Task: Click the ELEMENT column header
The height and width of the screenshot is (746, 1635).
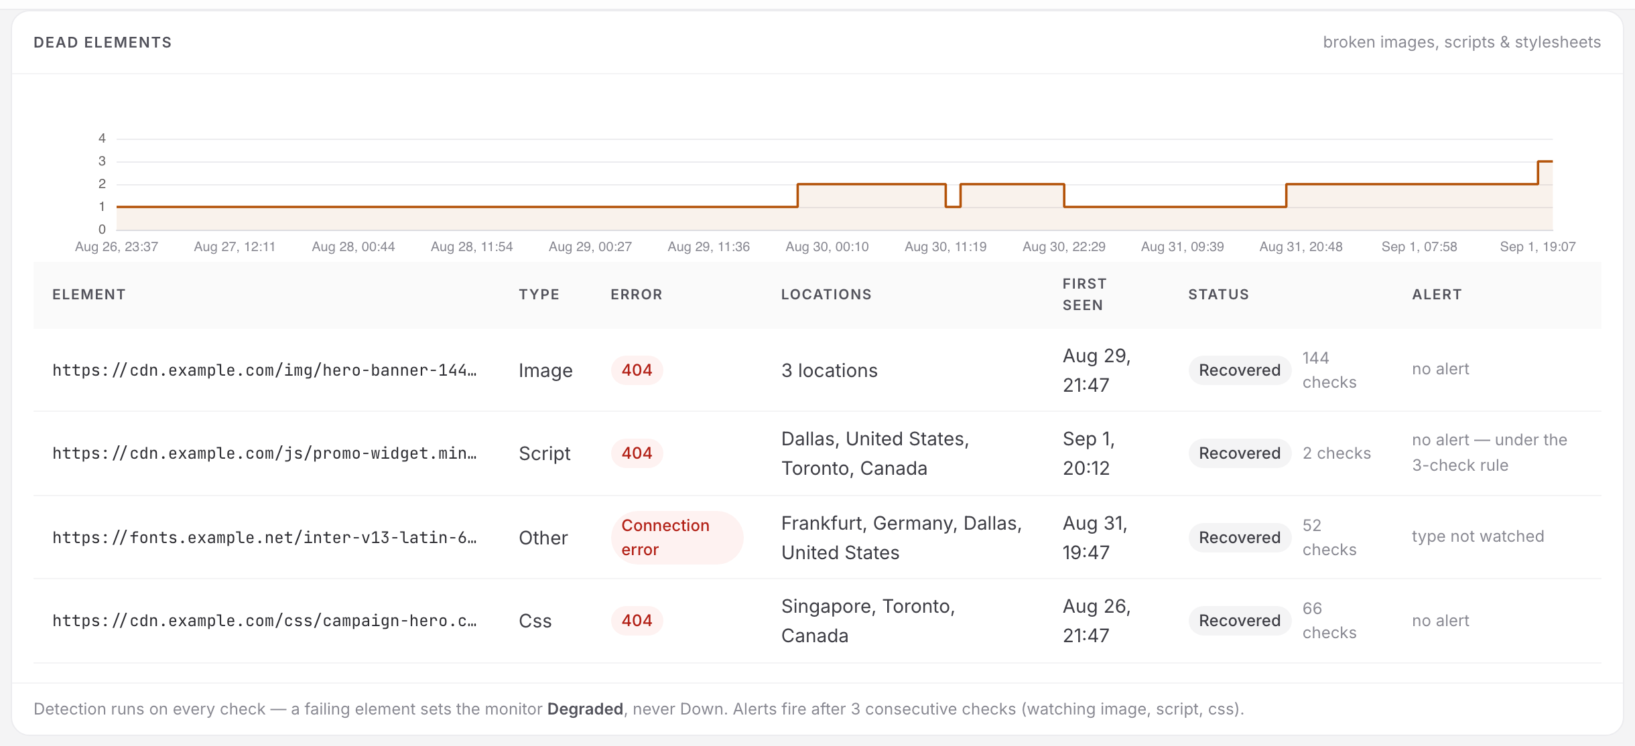Action: (89, 295)
